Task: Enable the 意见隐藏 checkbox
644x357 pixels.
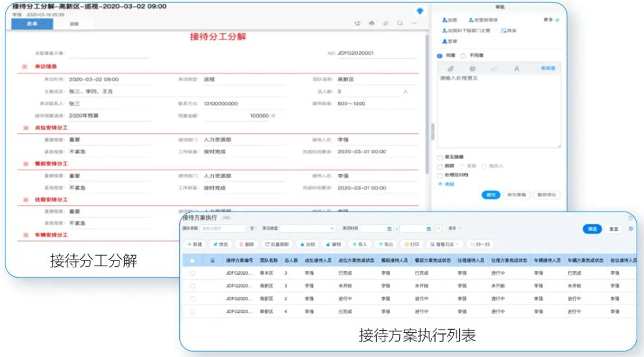Action: [x=440, y=156]
